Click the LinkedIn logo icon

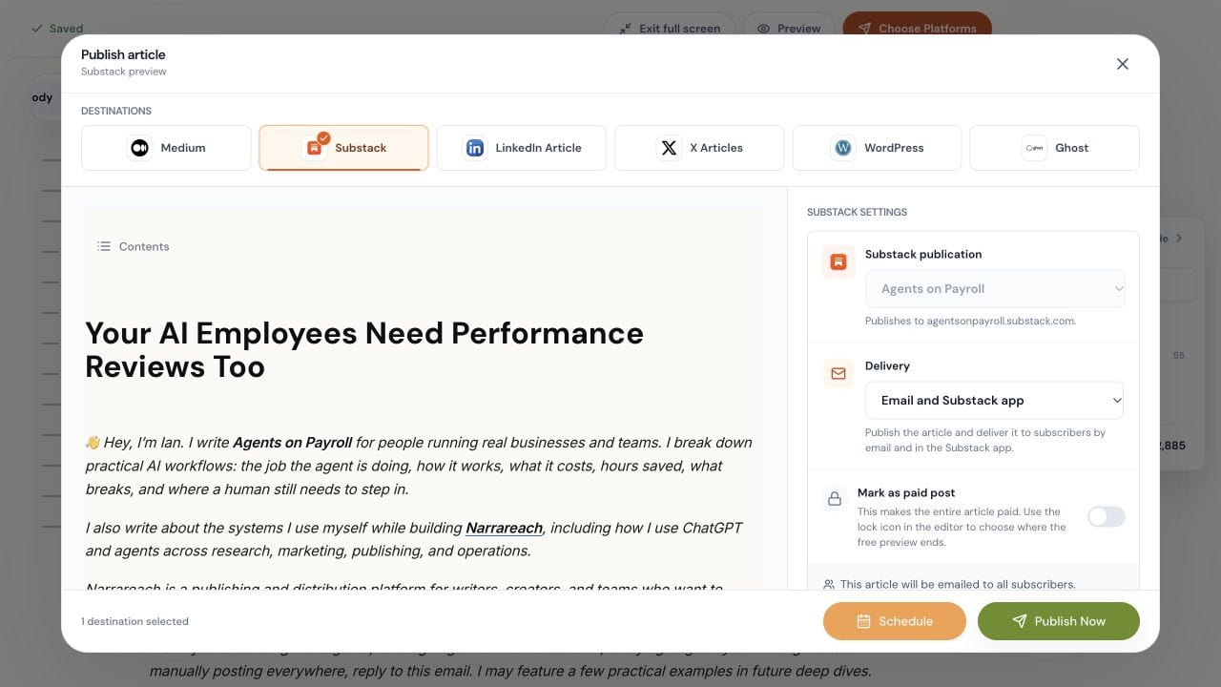(474, 148)
